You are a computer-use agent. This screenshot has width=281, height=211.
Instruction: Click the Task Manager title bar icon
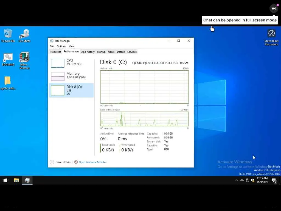pyautogui.click(x=51, y=41)
